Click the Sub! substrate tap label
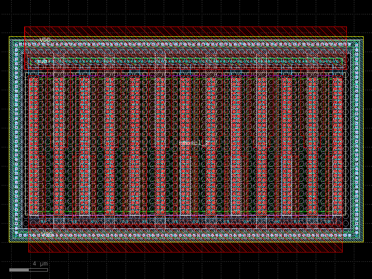The image size is (372, 279). [42, 61]
